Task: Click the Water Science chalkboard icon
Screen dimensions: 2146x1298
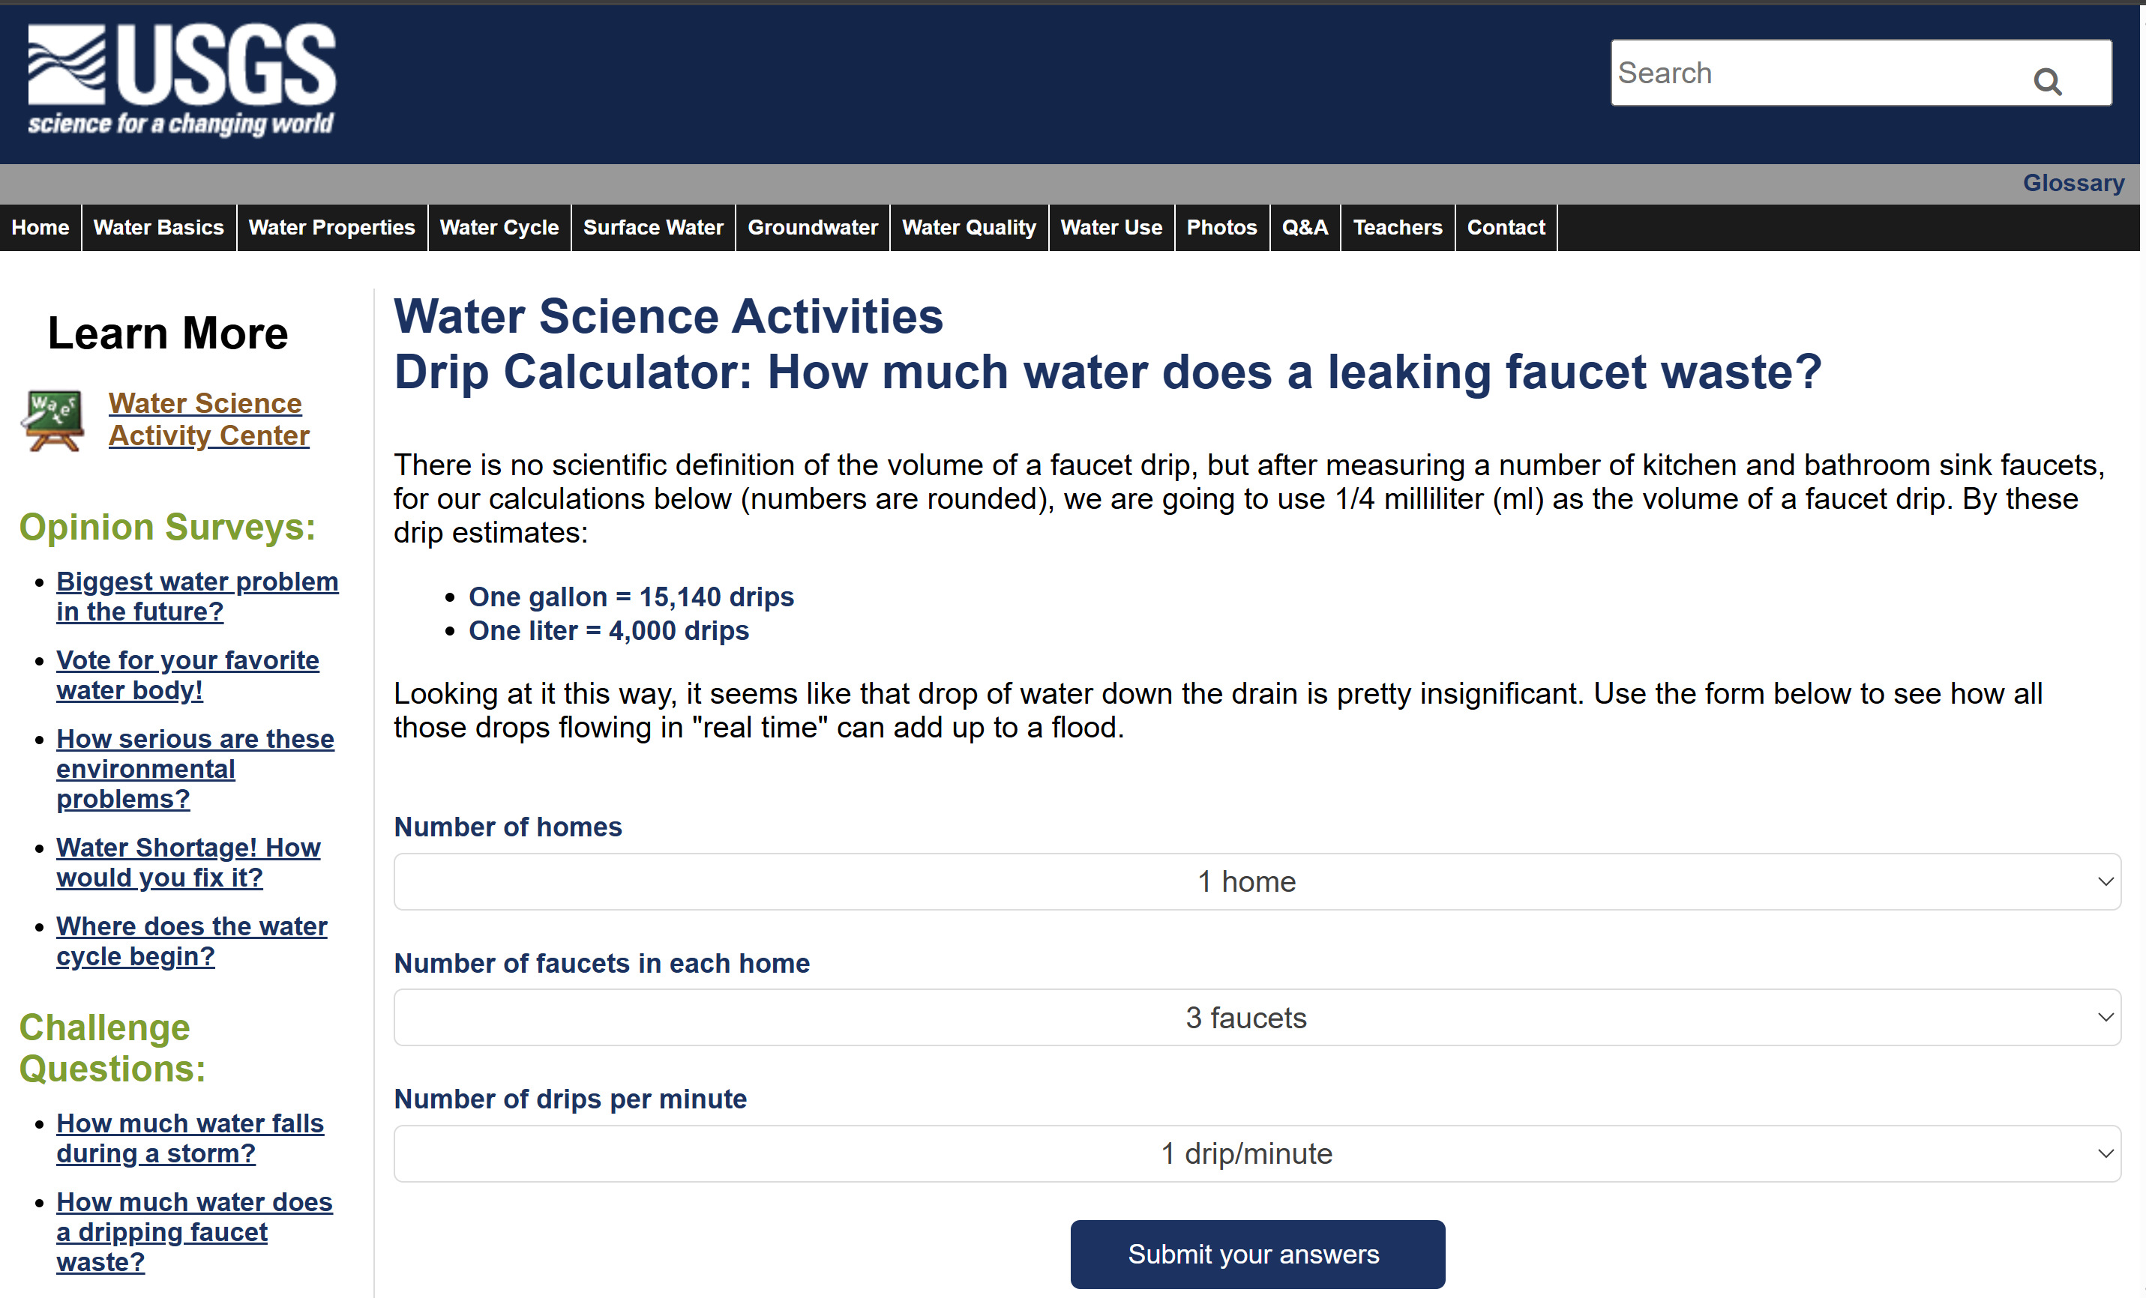Action: pos(53,420)
